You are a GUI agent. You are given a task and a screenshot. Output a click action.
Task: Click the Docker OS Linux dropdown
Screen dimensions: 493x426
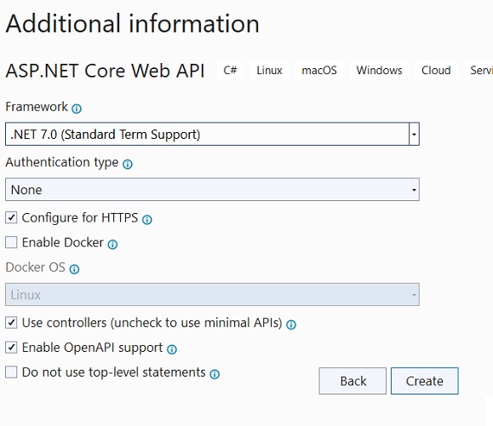(x=212, y=295)
